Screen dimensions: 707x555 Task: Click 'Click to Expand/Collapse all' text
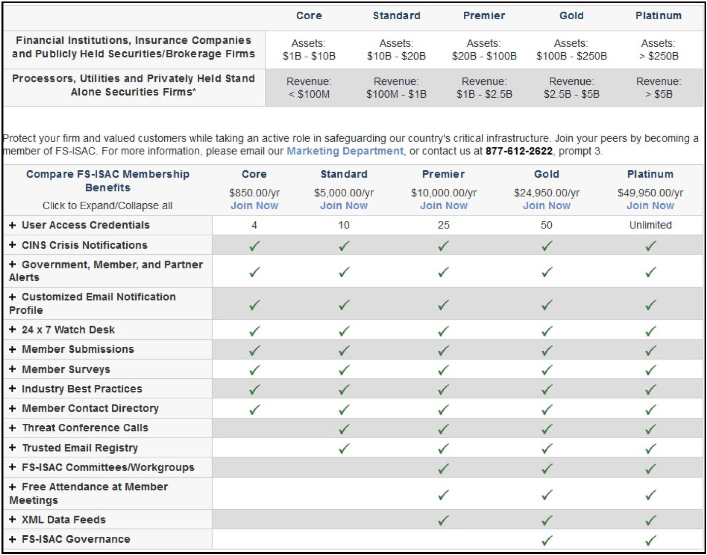click(107, 206)
